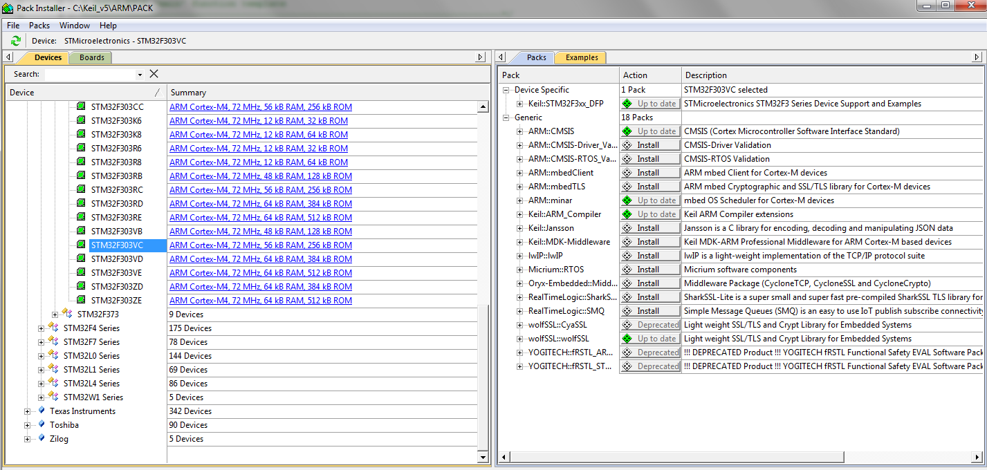The width and height of the screenshot is (987, 470).
Task: Select the STM32F303CC chip icon
Action: coord(81,106)
